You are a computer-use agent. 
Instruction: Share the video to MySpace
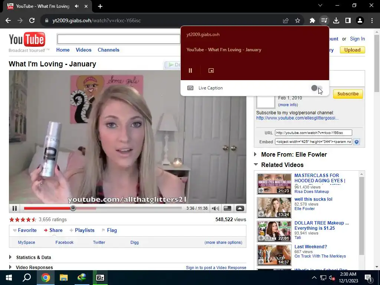pyautogui.click(x=26, y=242)
